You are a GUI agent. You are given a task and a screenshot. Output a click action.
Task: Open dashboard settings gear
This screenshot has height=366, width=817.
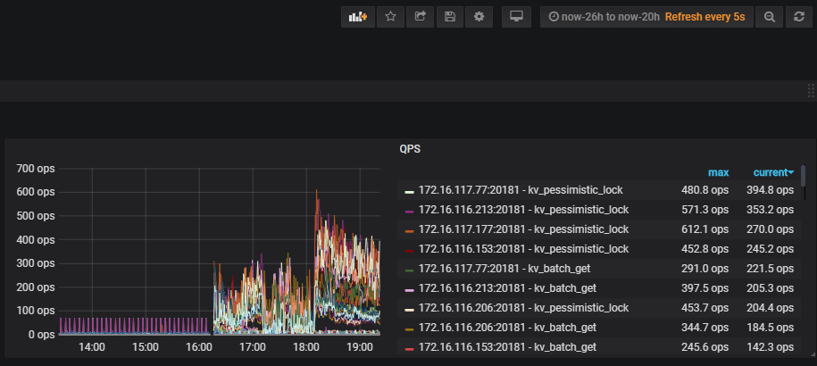tap(479, 17)
